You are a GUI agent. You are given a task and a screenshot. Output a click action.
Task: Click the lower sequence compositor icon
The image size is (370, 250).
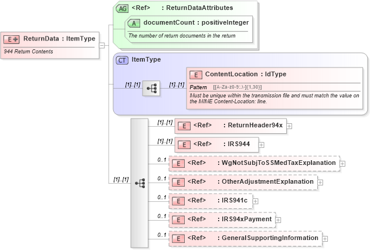coord(140,183)
